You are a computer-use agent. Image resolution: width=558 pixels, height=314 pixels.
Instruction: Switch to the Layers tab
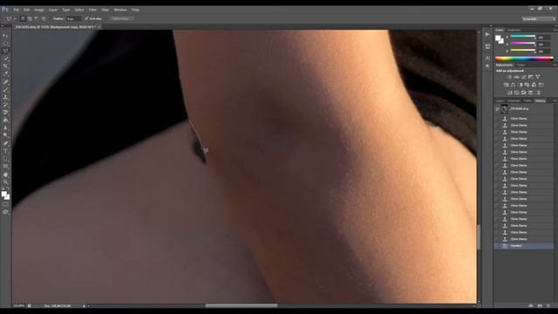point(500,101)
